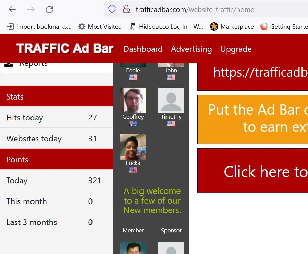Click the browser Back arrow
Viewport: 308px width, 254px height.
(x=12, y=9)
